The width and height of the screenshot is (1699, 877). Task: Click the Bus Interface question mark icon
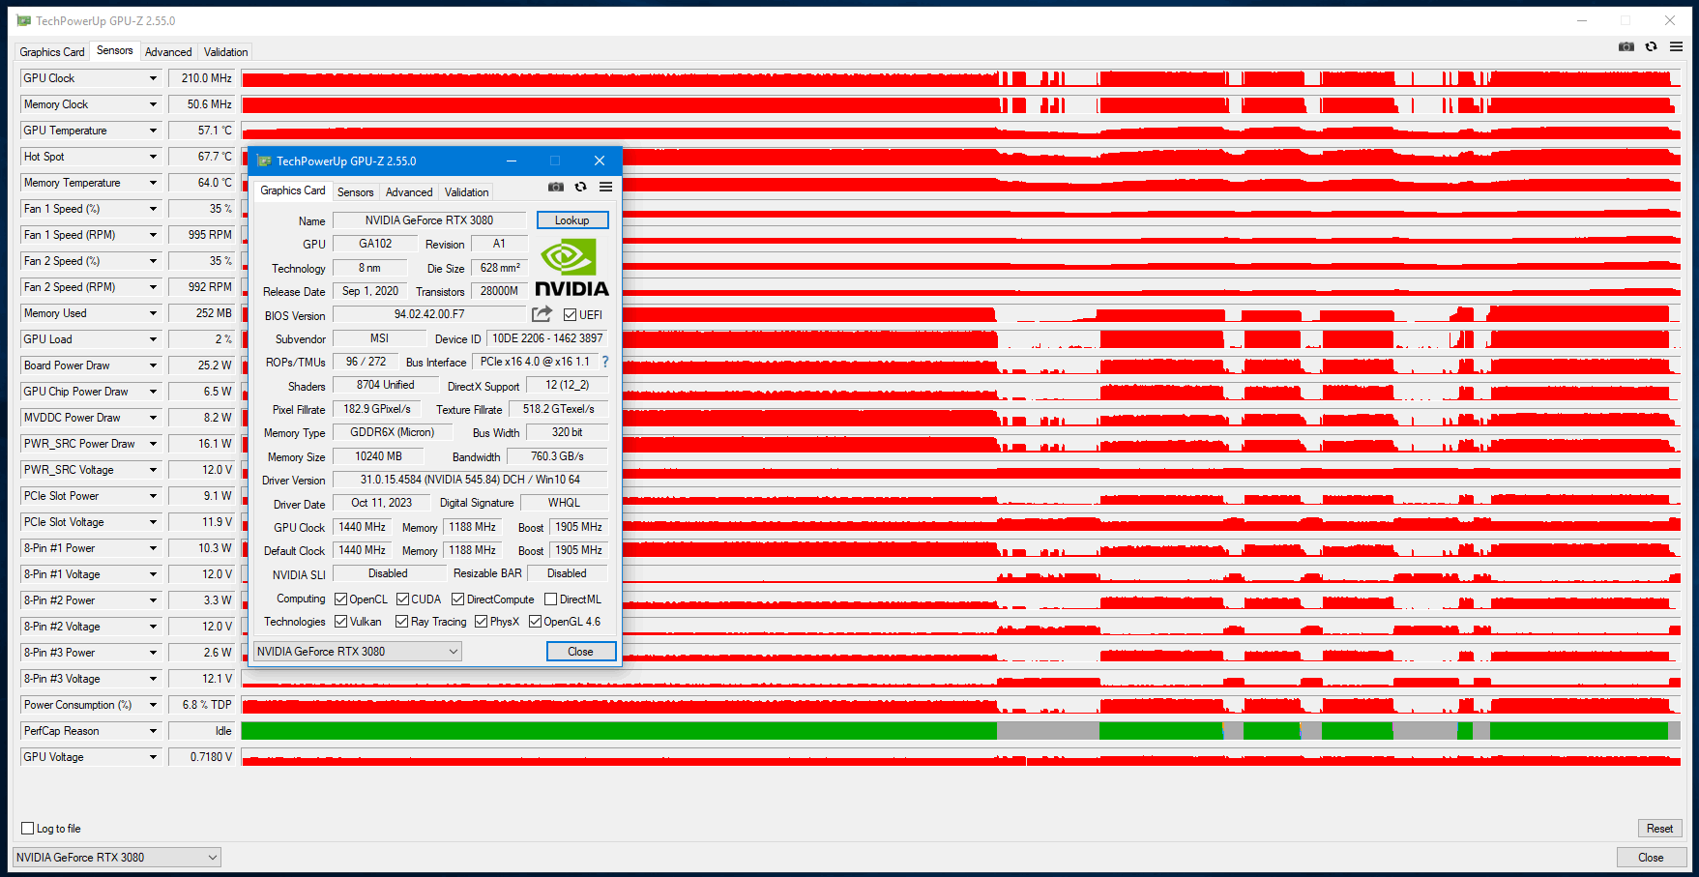(605, 362)
